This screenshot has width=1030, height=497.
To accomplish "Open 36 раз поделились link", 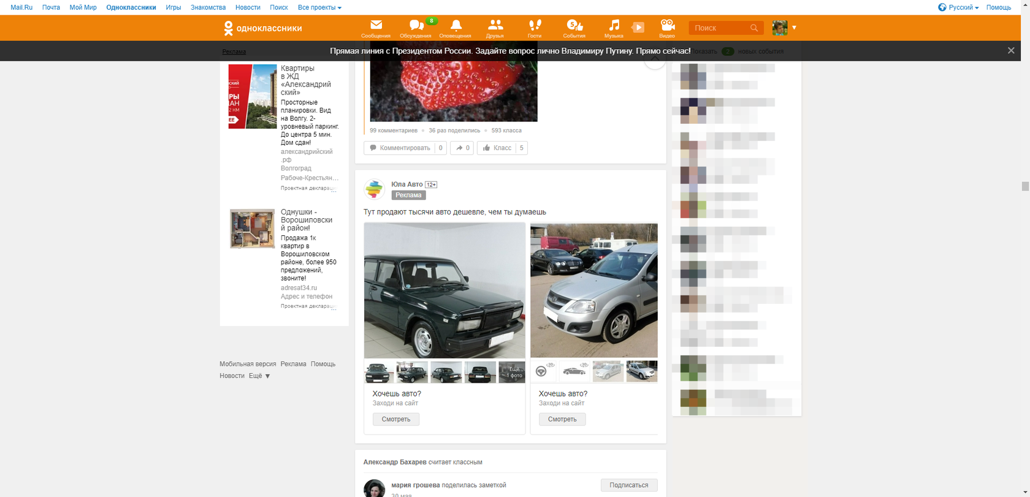I will [x=454, y=131].
